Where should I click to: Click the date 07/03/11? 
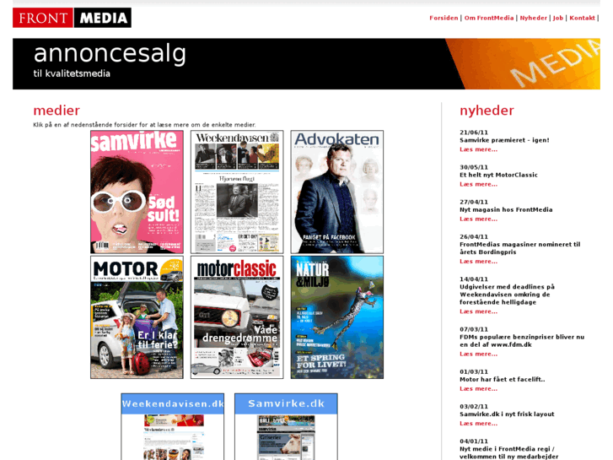click(474, 330)
